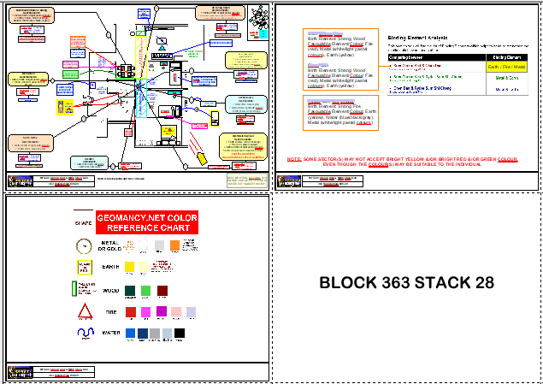Select the orange Metal color swatch
This screenshot has height=384, width=543.
point(174,246)
